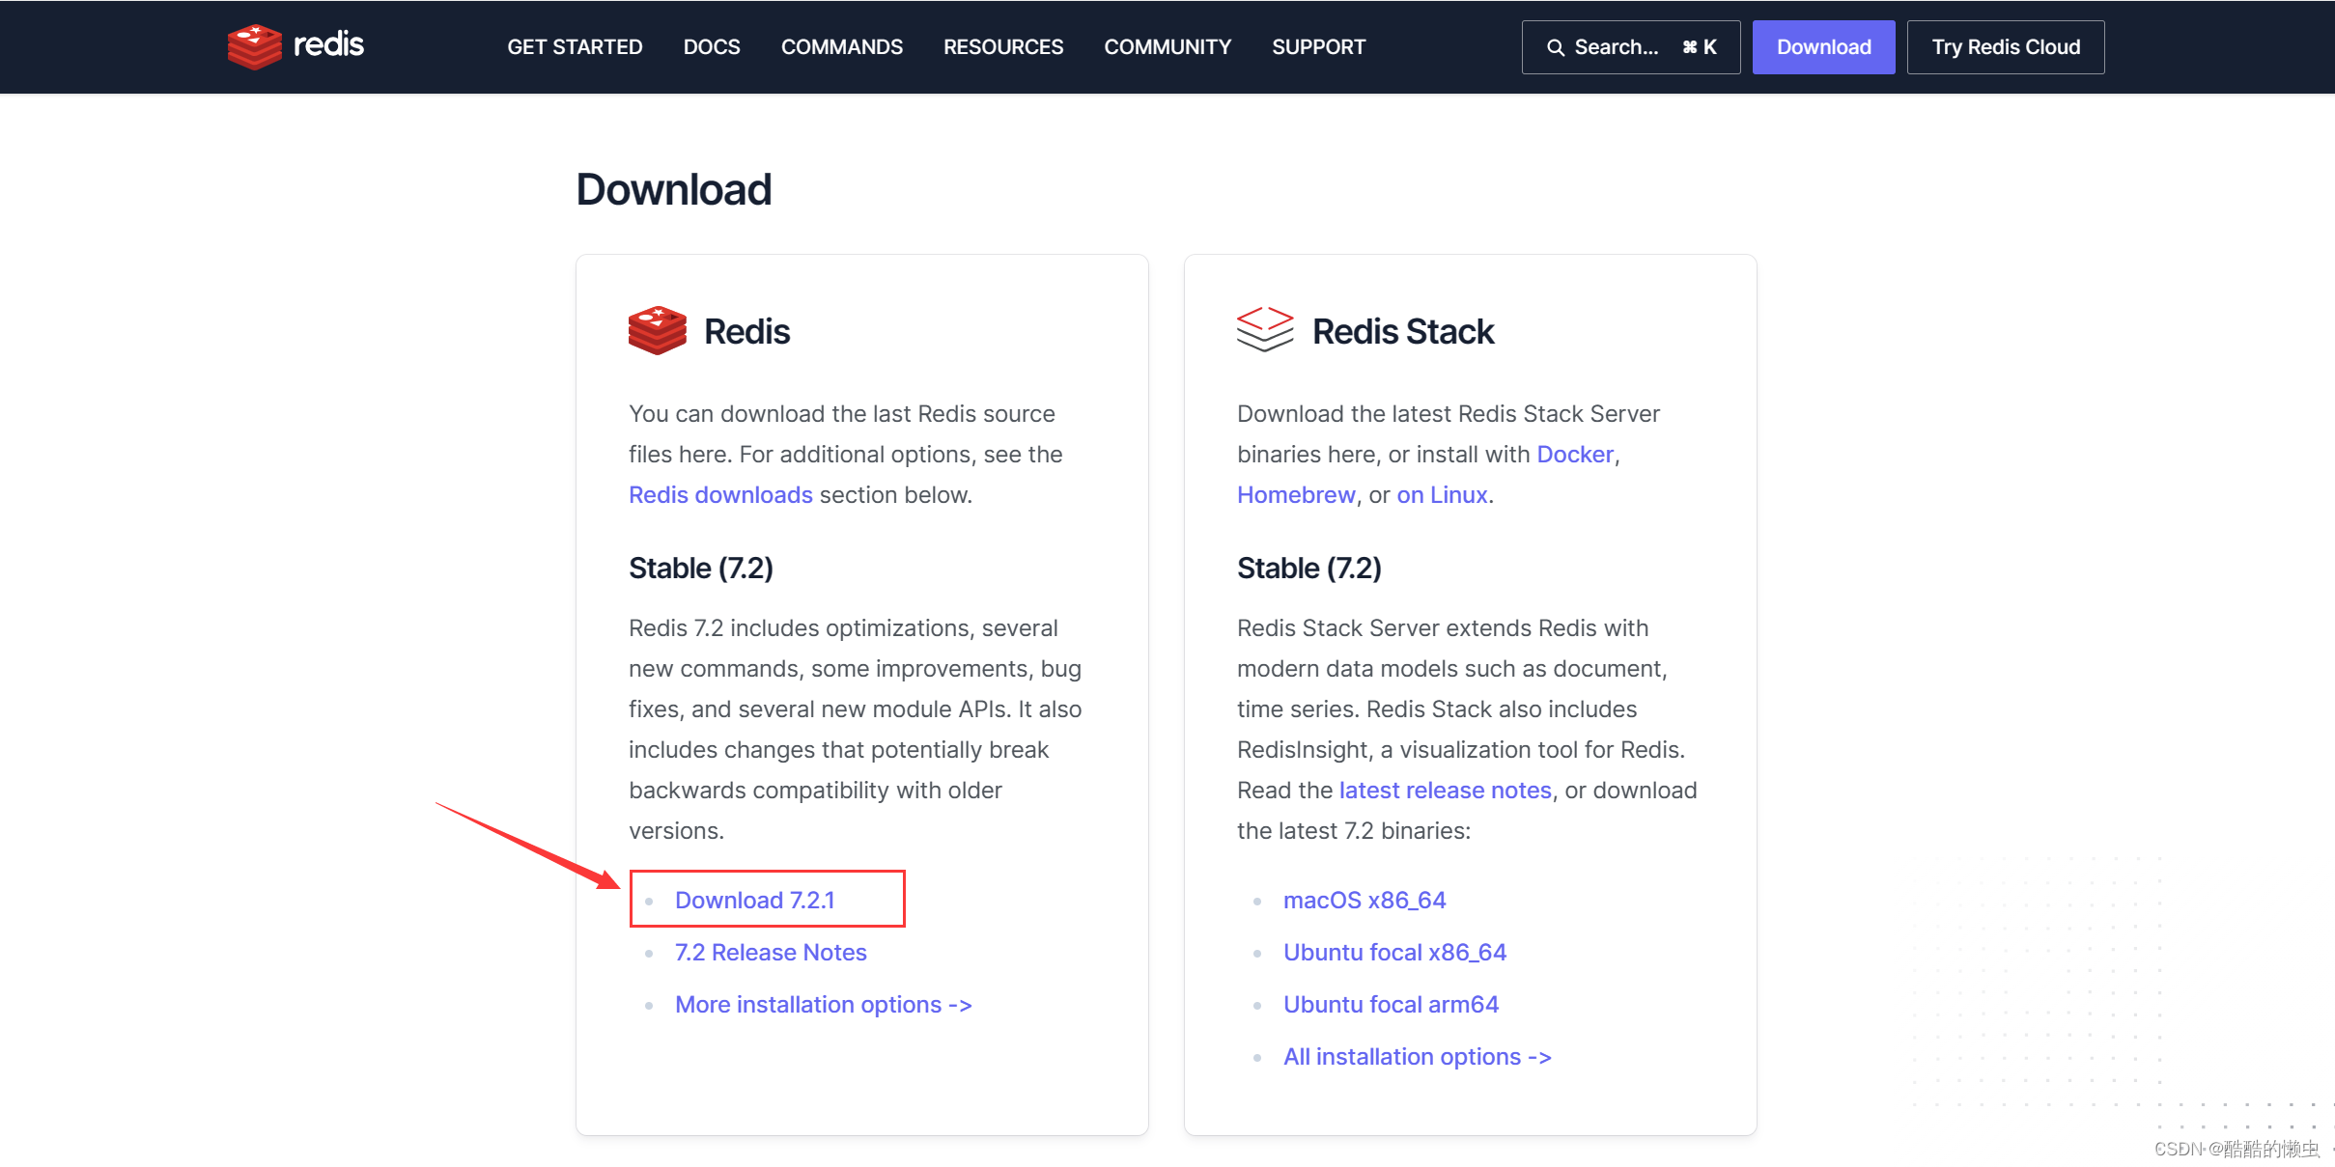
Task: Open More installation options link
Action: coord(823,1004)
